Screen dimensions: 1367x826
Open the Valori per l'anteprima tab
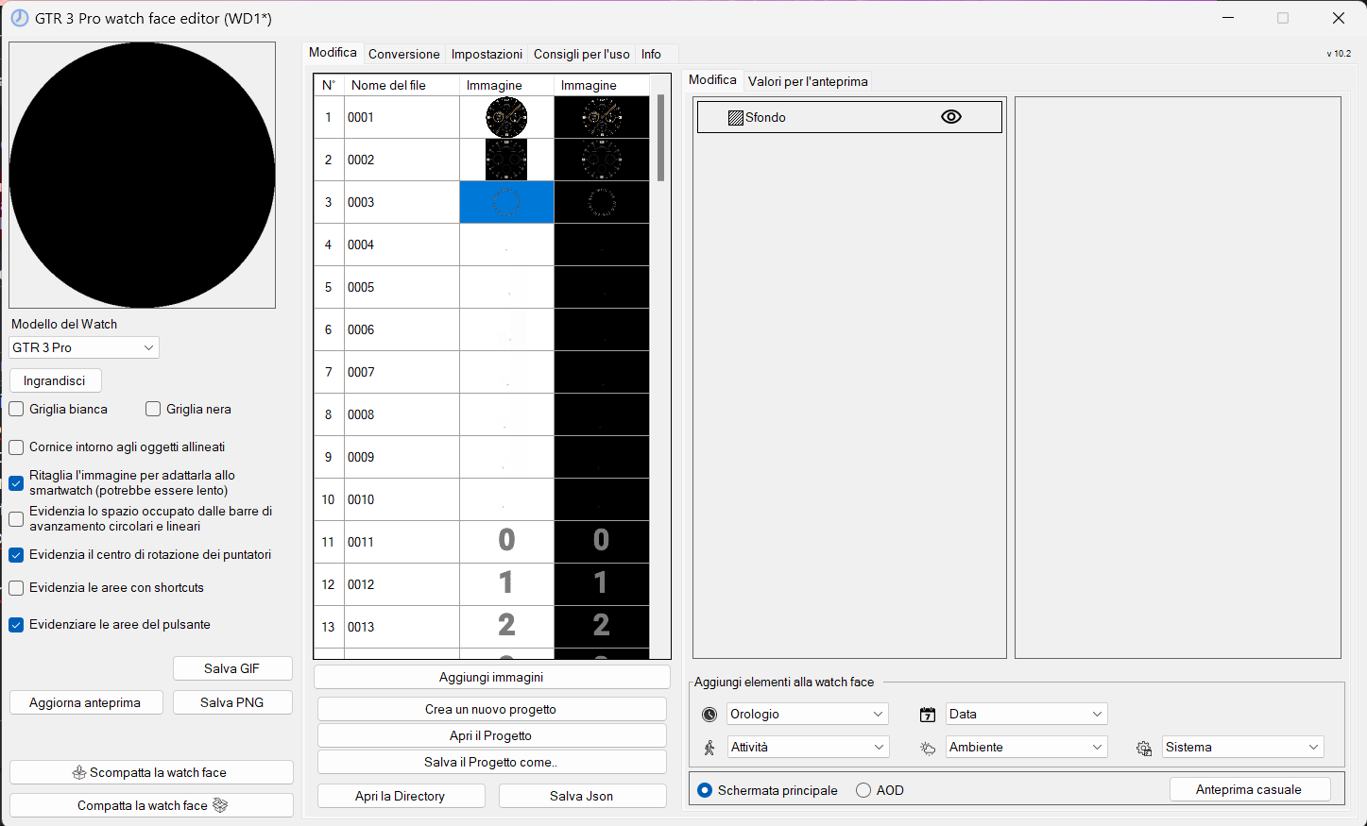tap(808, 81)
